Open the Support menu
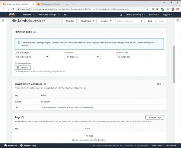 tap(167, 15)
